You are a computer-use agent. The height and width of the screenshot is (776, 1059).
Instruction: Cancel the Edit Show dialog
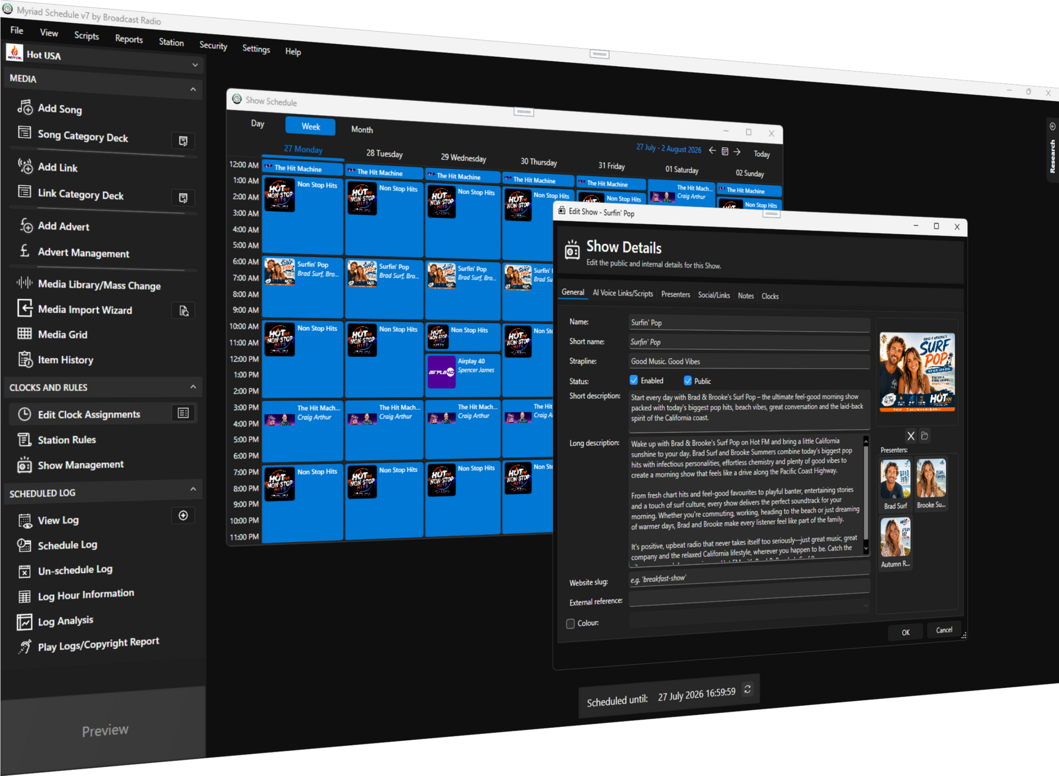pyautogui.click(x=944, y=630)
